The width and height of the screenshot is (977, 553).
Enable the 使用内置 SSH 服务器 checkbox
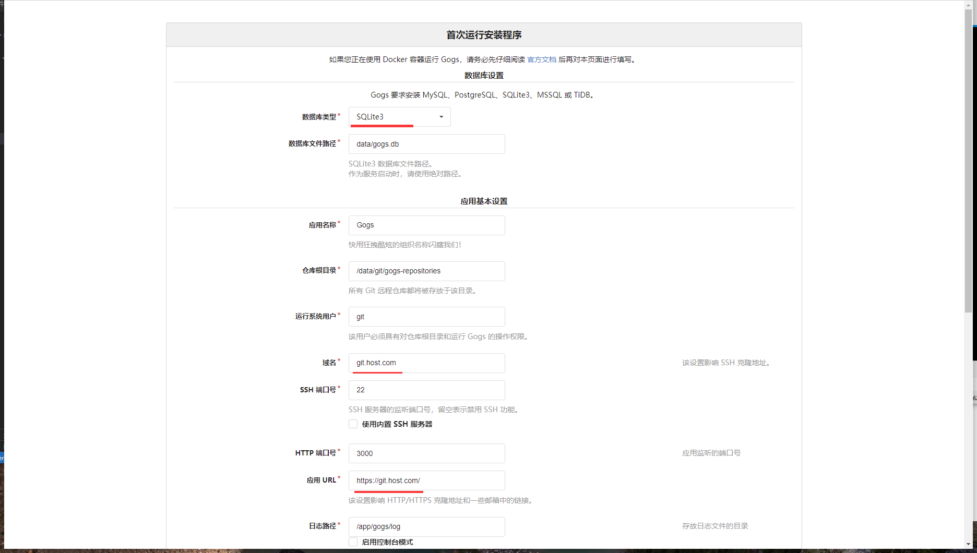pos(353,424)
